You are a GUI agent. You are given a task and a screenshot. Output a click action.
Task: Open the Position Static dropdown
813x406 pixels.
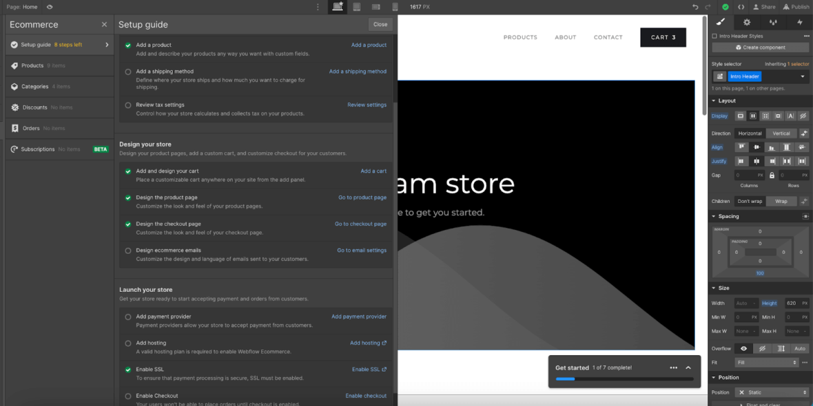772,392
